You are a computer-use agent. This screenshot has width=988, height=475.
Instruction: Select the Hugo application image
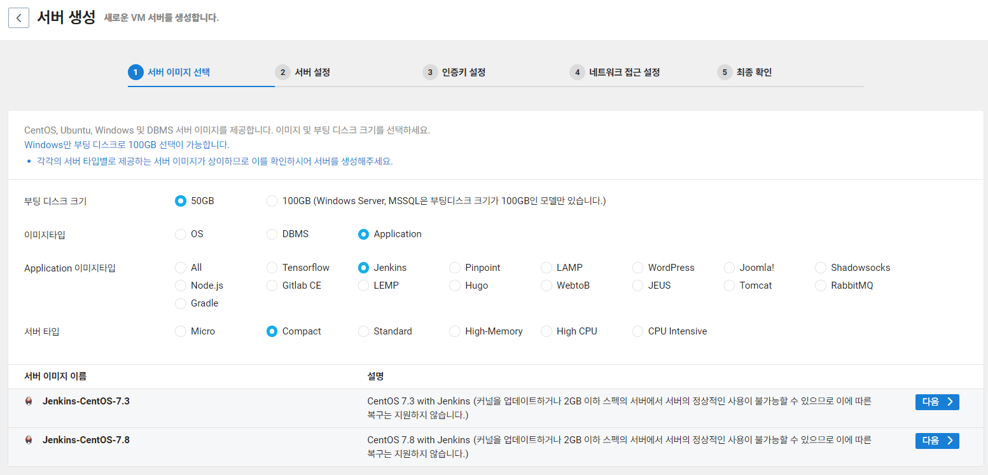coord(455,286)
